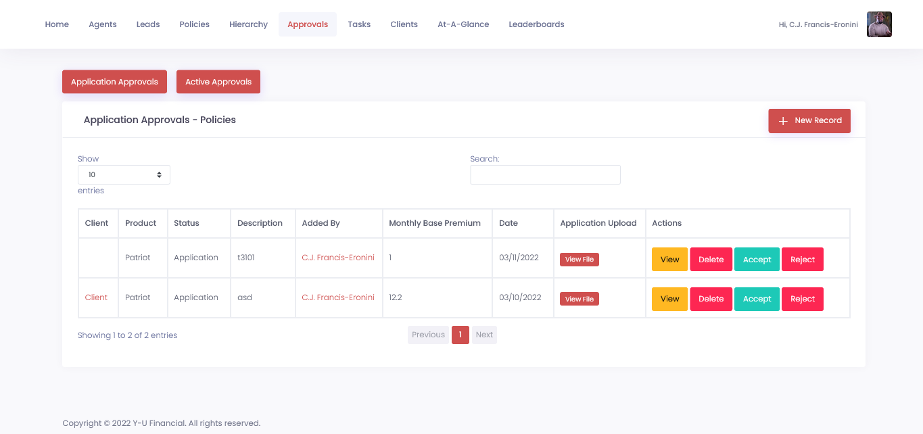This screenshot has width=923, height=434.
Task: Open the At-A-Glance page
Action: 463,24
